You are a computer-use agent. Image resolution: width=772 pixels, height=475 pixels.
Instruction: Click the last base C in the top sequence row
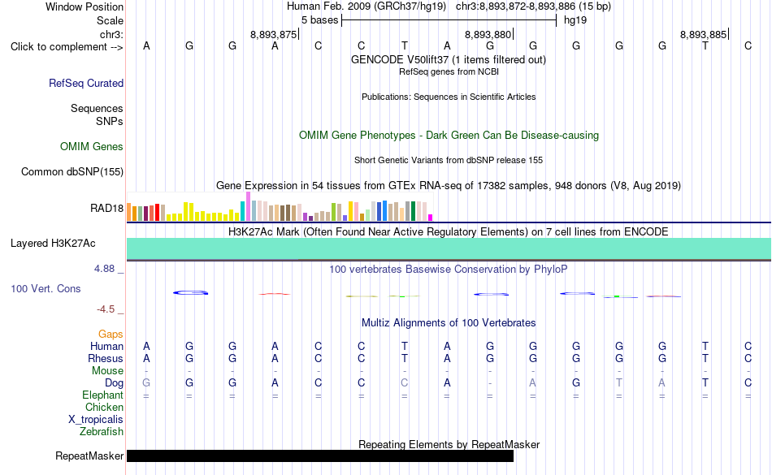(748, 45)
